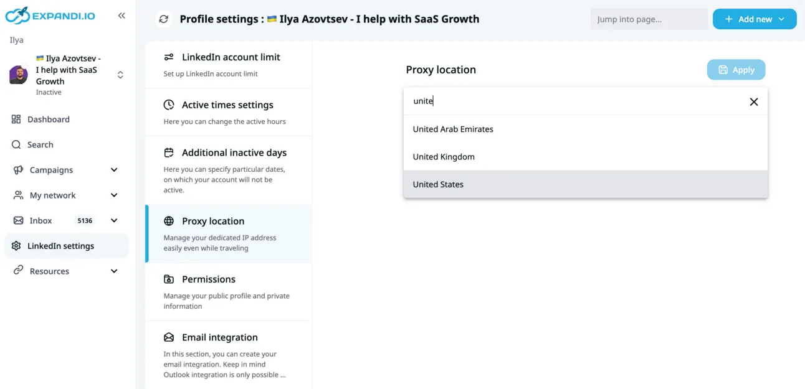Click the Profile settings page title

click(x=330, y=19)
